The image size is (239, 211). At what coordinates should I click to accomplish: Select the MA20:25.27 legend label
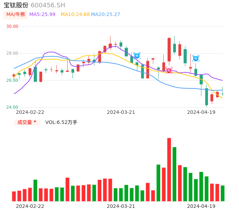coord(106,14)
